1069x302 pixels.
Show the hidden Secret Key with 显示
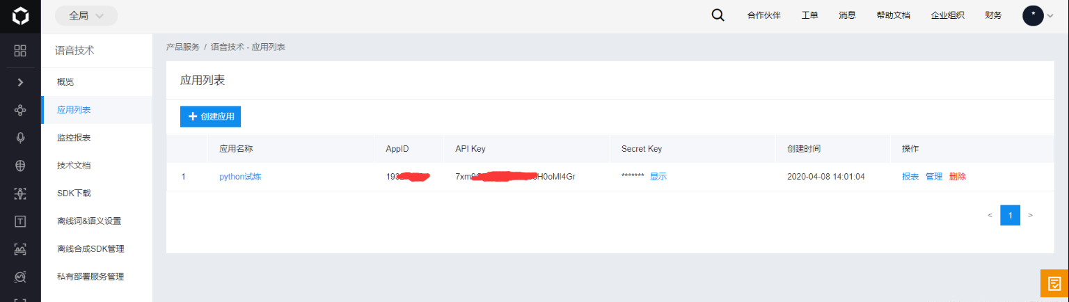658,177
